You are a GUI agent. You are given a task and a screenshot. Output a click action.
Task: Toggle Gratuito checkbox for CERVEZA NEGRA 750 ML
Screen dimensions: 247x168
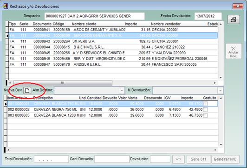[205, 109]
